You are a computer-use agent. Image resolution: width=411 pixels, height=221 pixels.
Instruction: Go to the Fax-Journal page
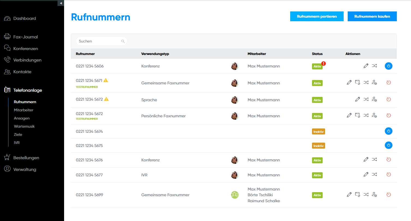pyautogui.click(x=25, y=37)
